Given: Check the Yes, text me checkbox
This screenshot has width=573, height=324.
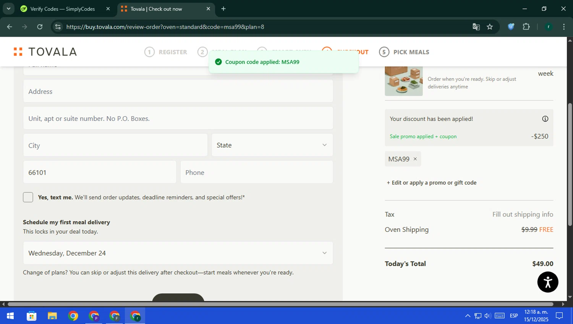Looking at the screenshot, I should pos(28,197).
